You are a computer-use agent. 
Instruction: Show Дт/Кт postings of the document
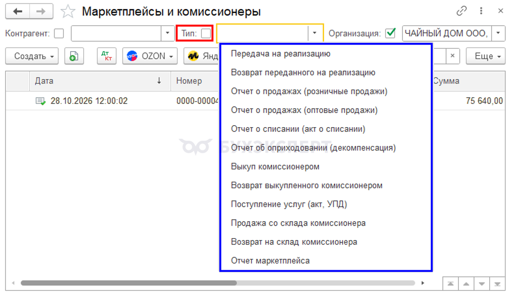pos(107,56)
